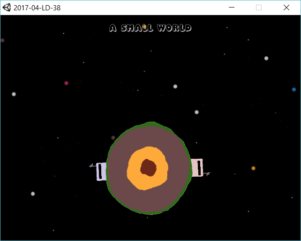Screen dimensions: 301x241
Task: Click the window title '2017-04-LD-38'
Action: pyautogui.click(x=37, y=8)
